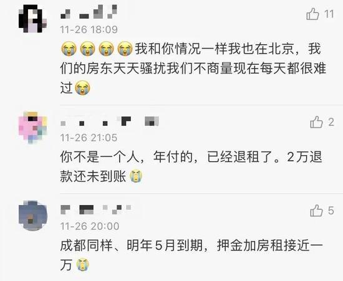The image size is (343, 281).
Task: Tap the crying emoji after 过
Action: coord(82,87)
